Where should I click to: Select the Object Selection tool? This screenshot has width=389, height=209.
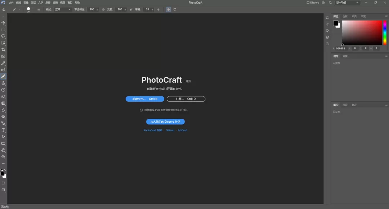[x=3, y=43]
